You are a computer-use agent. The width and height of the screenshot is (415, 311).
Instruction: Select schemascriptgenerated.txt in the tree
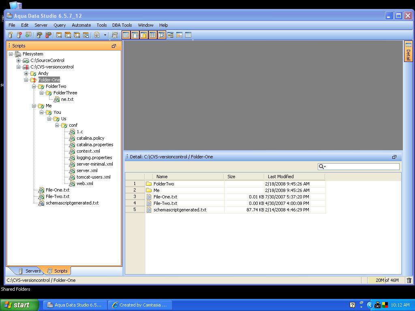(x=72, y=203)
